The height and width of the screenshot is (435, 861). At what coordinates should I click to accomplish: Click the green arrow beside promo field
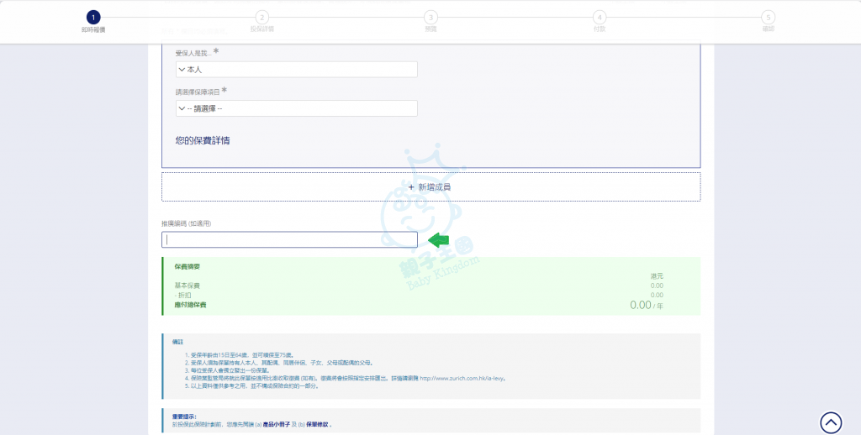pos(439,240)
